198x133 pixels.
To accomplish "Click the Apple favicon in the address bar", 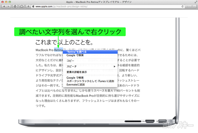I will click(33, 6).
